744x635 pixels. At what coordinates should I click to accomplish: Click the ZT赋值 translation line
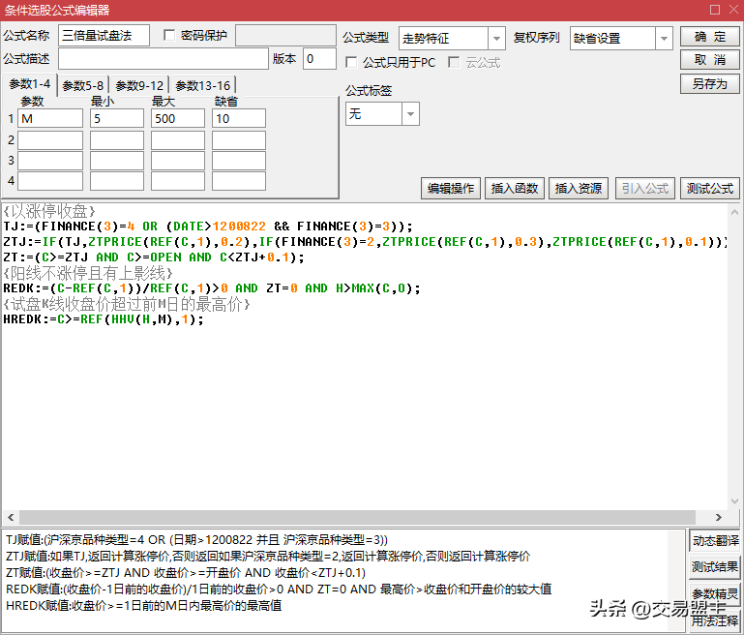pyautogui.click(x=186, y=573)
